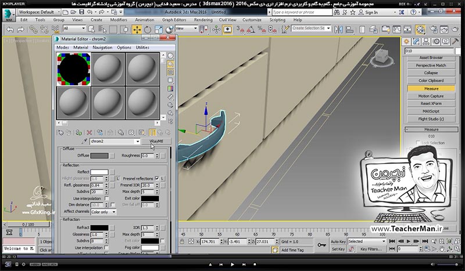Open the Rendering menu
This screenshot has height=271, width=465.
pos(203,20)
